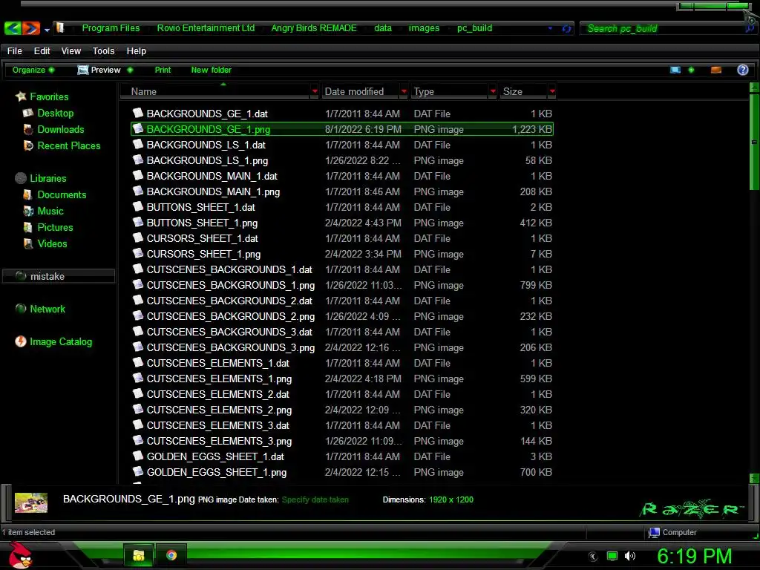Open the Angry Birds start button
760x570 pixels.
click(21, 555)
